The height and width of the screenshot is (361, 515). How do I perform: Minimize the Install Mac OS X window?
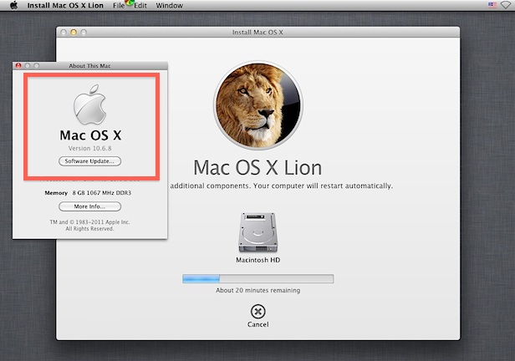coord(74,32)
